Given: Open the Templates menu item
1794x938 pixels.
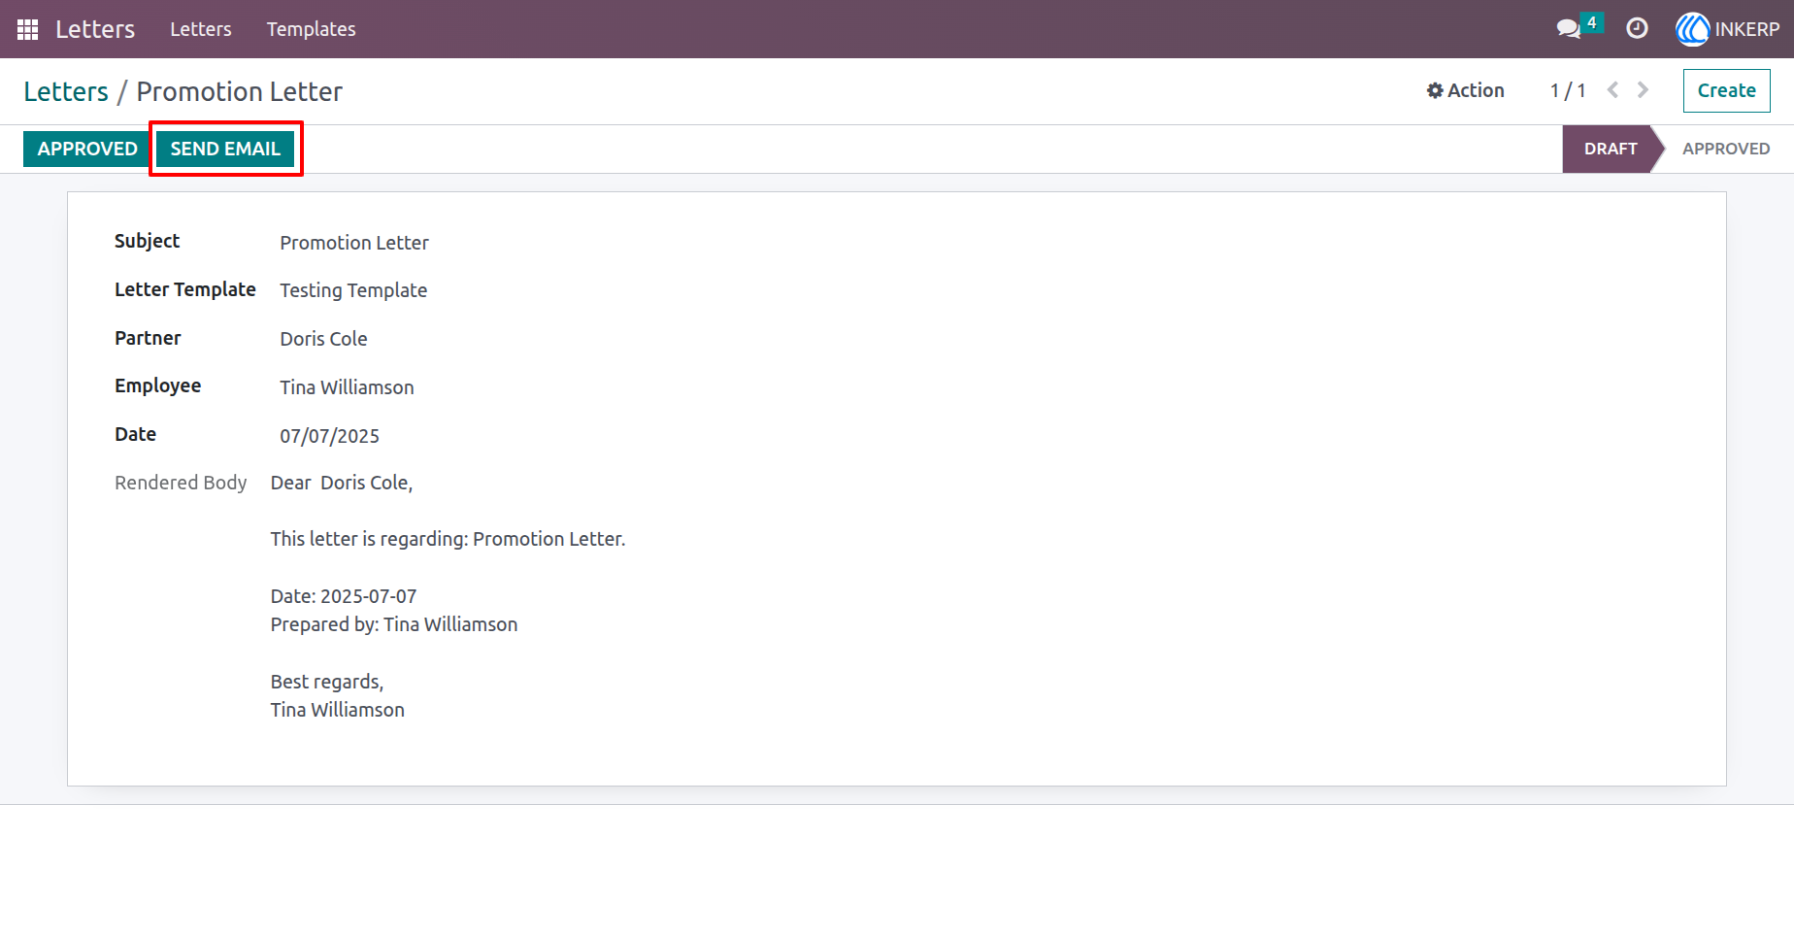Looking at the screenshot, I should (312, 29).
